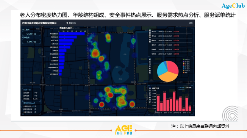Click the AGE LIFE PRO logo

[123, 130]
